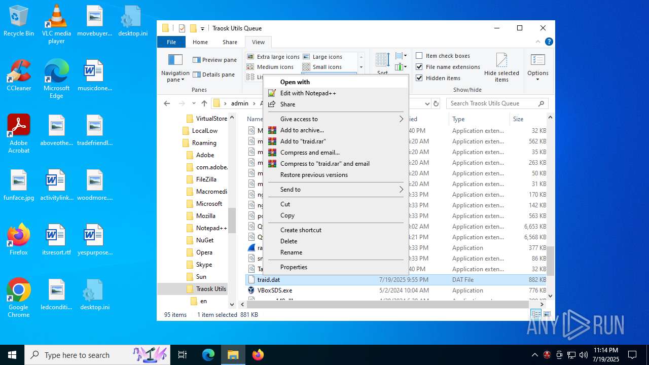Choose Medium icons layout
This screenshot has height=365, width=649.
(270, 67)
